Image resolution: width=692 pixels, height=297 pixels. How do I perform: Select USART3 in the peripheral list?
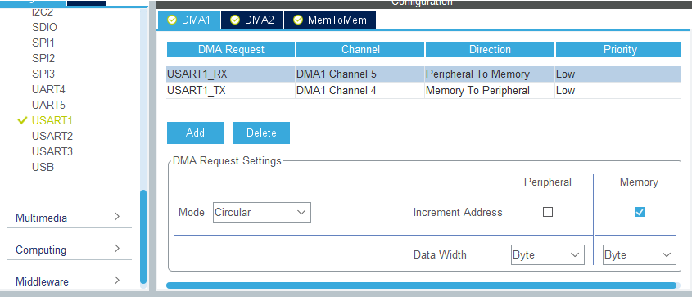coord(52,151)
